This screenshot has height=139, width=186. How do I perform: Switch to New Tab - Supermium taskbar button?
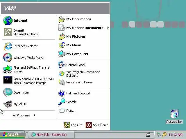click(x=51, y=135)
